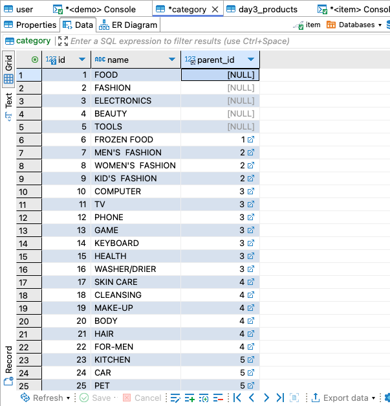Click the delete row icon
The image size is (390, 406).
(218, 398)
